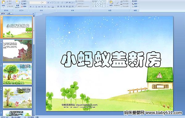Toggle Italic formatting
Viewport: 185px width, 118px height.
pyautogui.click(x=33, y=7)
